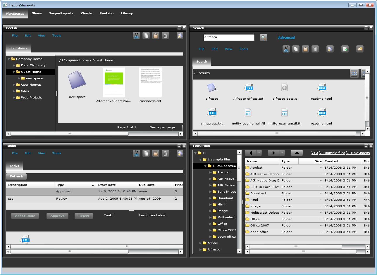Click the Advanced search link

pyautogui.click(x=286, y=38)
